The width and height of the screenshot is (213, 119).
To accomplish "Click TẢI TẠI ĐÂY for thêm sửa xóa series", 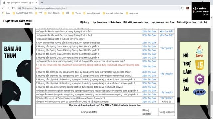I will coord(167,74).
